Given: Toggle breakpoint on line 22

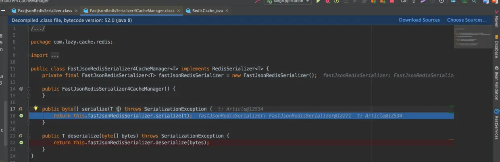Looking at the screenshot, I should point(21,143).
